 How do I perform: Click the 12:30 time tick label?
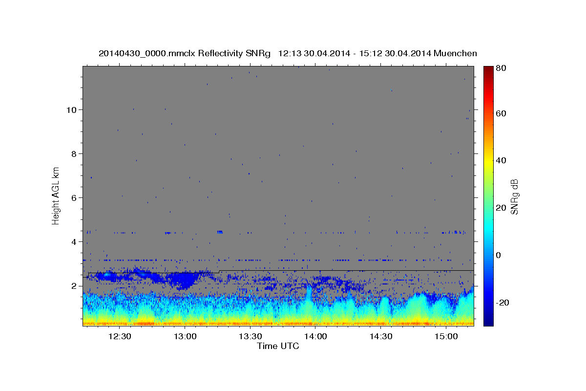pyautogui.click(x=120, y=337)
